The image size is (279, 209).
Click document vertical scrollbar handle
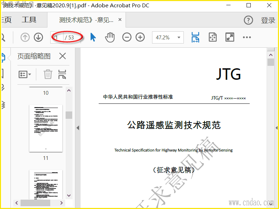271,62
